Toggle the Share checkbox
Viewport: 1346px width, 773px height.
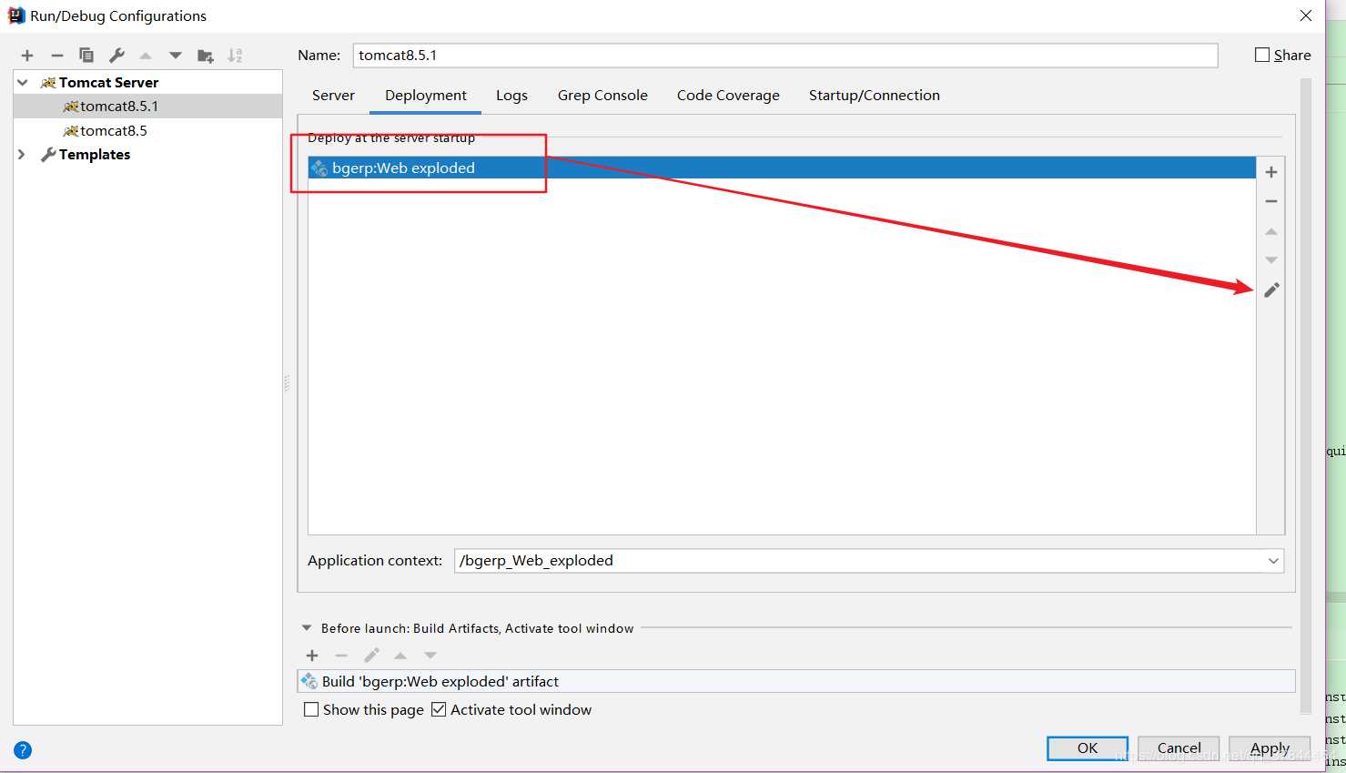pyautogui.click(x=1262, y=55)
